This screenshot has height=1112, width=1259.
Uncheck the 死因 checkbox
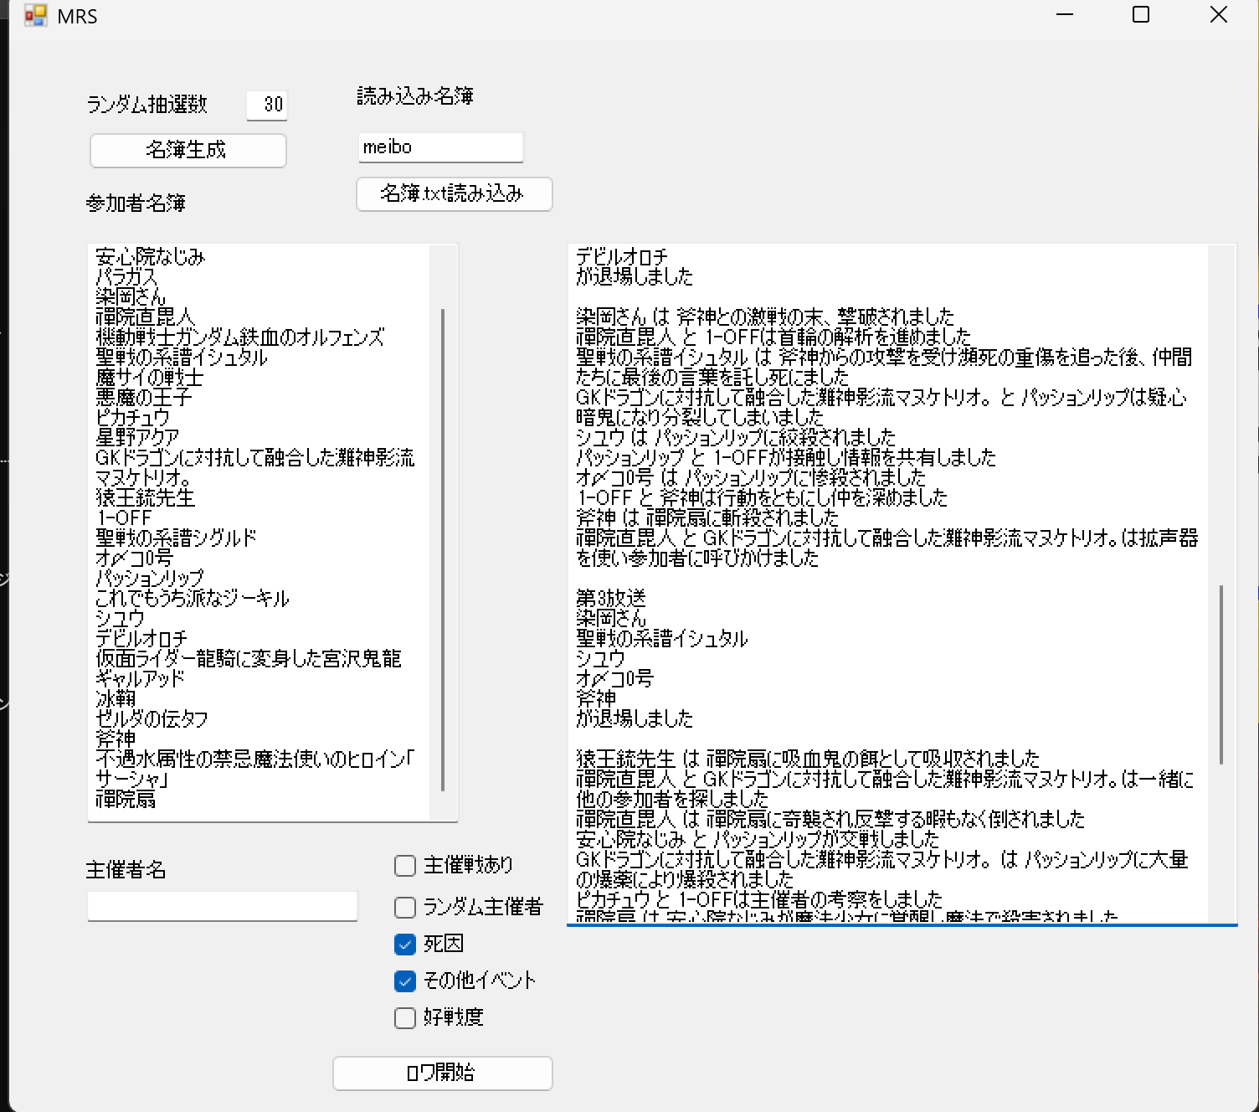[405, 945]
